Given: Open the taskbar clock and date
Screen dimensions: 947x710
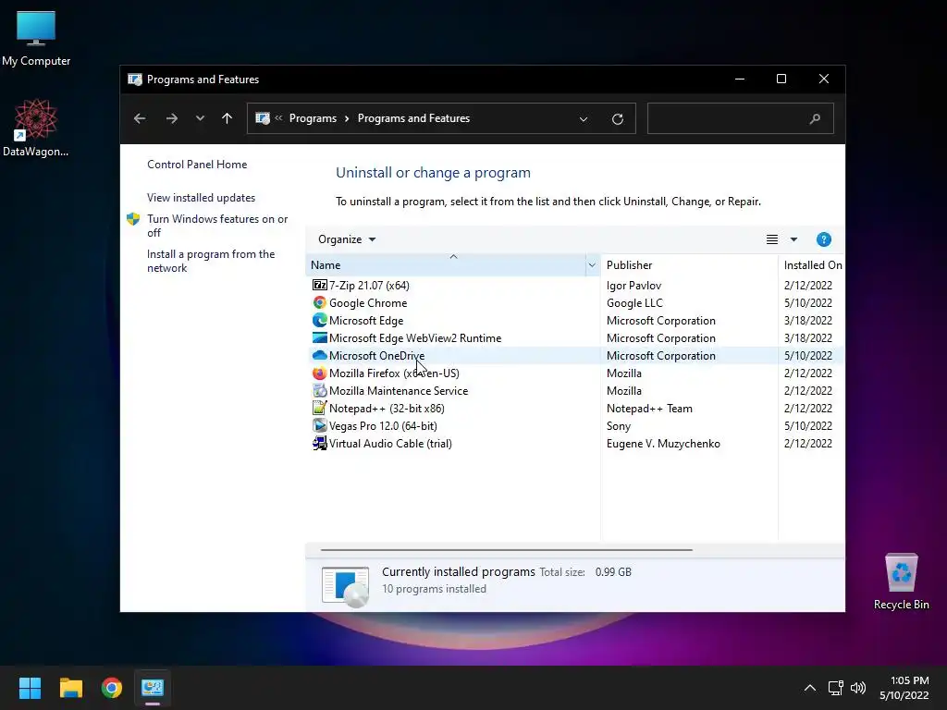Looking at the screenshot, I should [904, 688].
